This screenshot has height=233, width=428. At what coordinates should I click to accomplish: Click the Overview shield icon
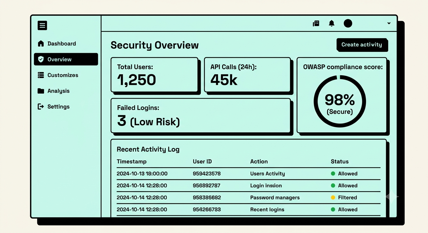click(x=41, y=59)
